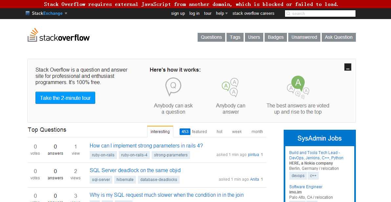Viewport: 391px width, 202px height.
Task: Click 'asked 1 min ago' beside pintua
Action: [x=231, y=155]
